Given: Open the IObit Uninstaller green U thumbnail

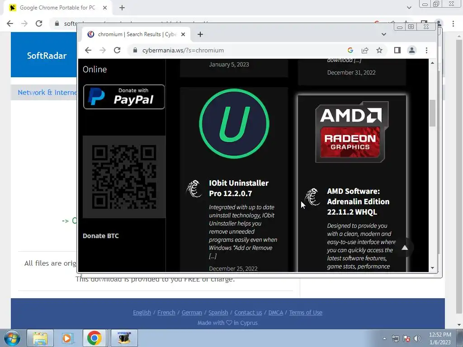Looking at the screenshot, I should [234, 123].
